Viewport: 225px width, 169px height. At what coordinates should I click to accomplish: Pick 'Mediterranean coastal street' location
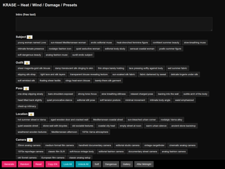click(108, 120)
